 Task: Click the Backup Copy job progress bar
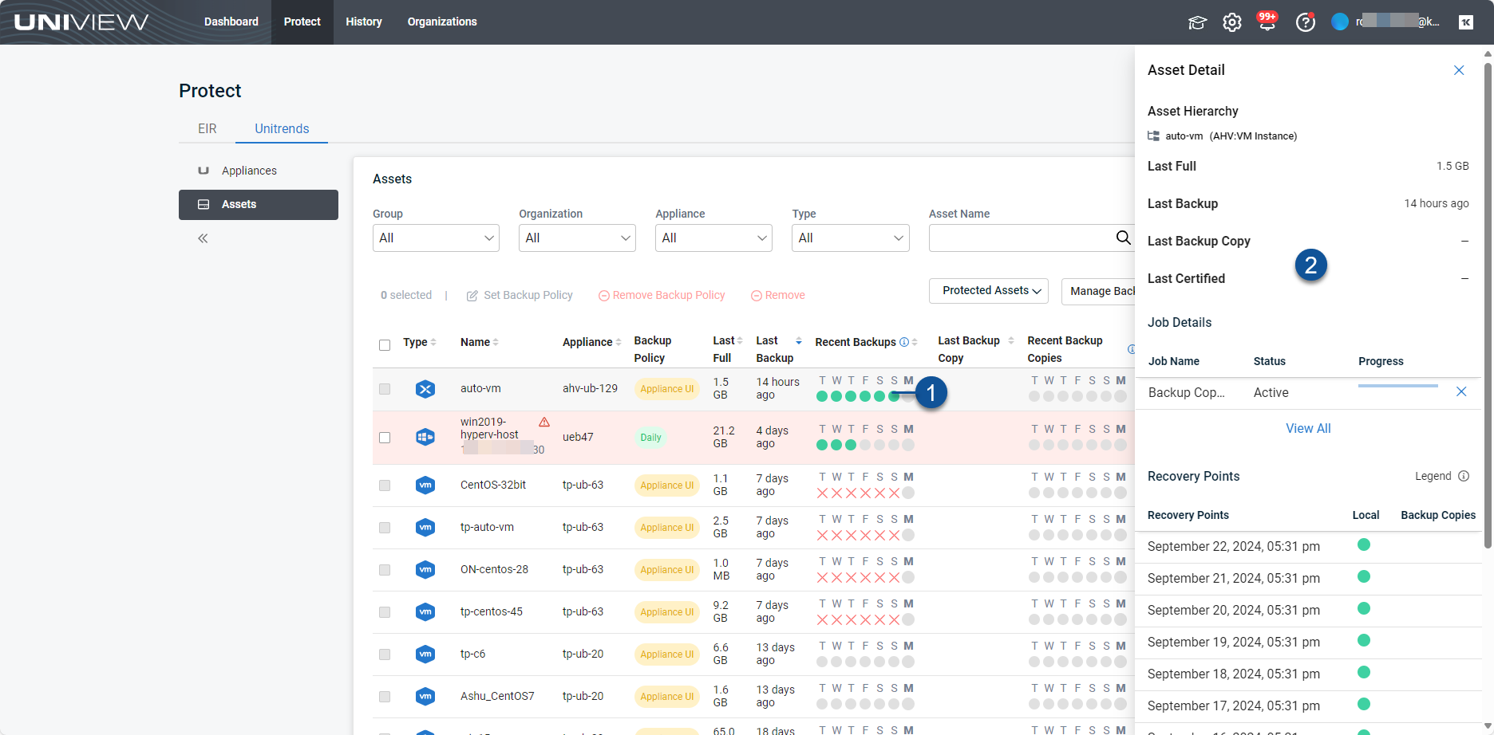(1398, 386)
